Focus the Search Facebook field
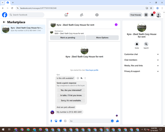Image resolution: width=165 pixels, height=132 pixels. 26,15
